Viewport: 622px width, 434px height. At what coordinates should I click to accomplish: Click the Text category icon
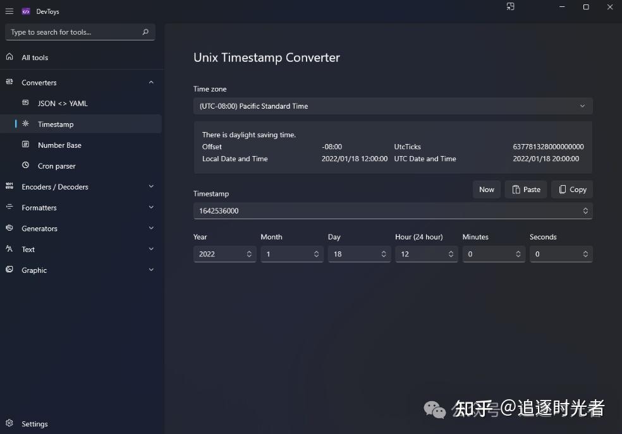pos(9,249)
